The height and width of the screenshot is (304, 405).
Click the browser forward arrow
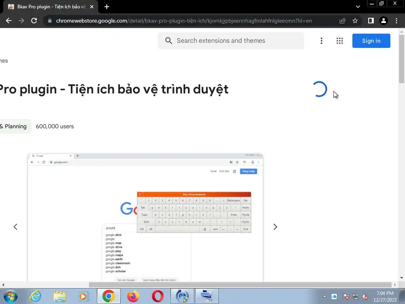(21, 21)
